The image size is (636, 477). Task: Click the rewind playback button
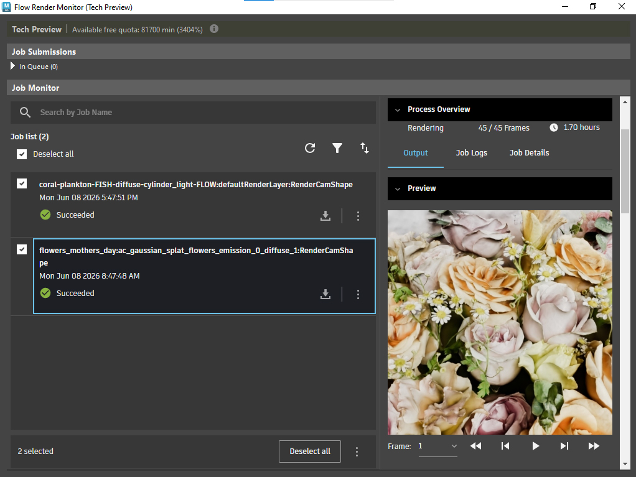coord(476,446)
